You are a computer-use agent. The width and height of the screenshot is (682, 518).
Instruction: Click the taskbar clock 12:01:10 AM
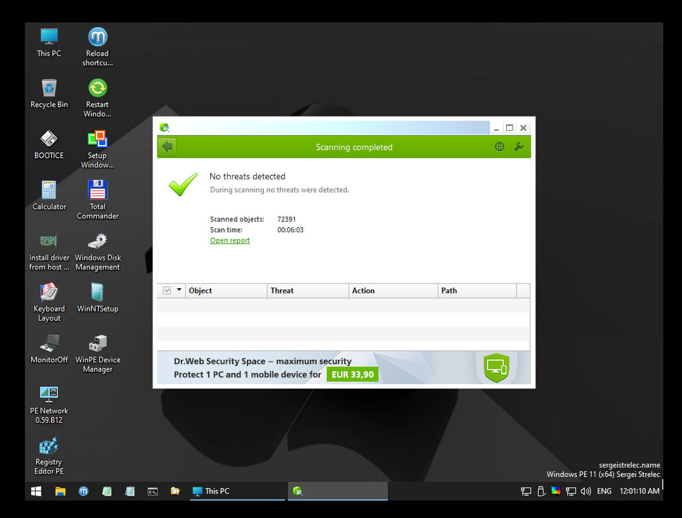639,491
